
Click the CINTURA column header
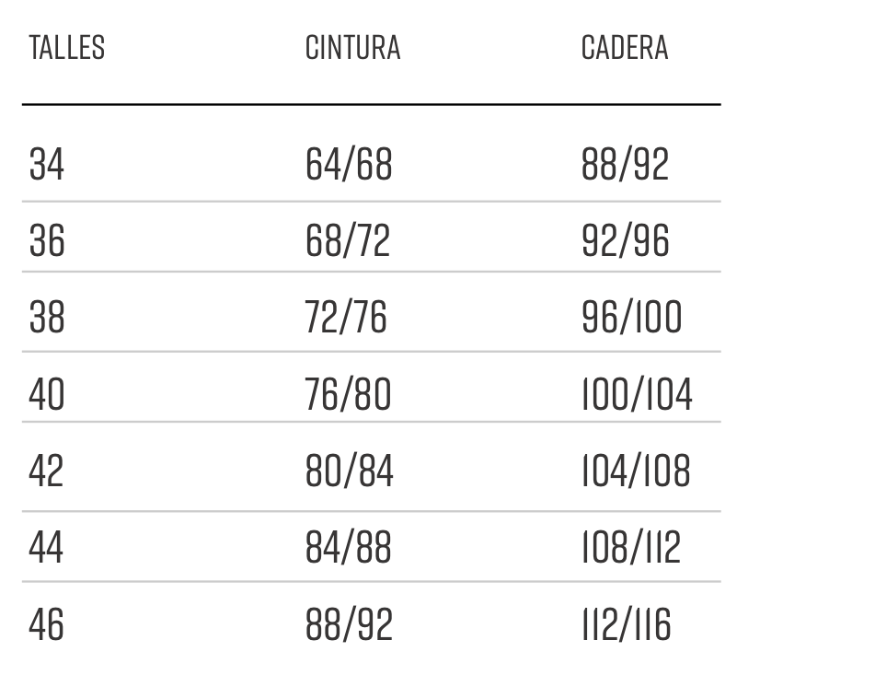point(352,48)
